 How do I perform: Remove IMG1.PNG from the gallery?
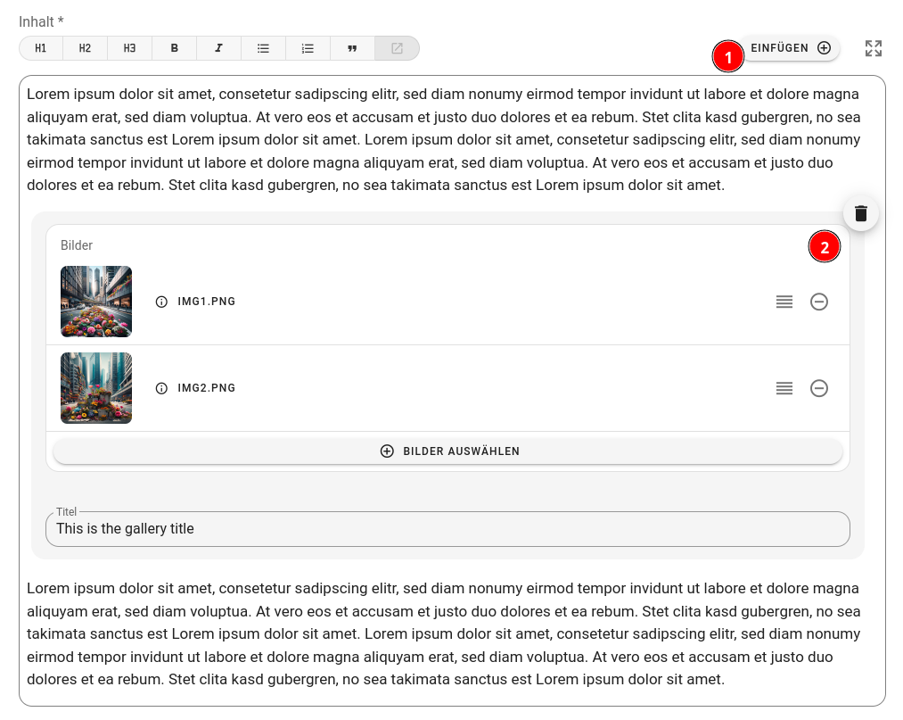(x=818, y=302)
